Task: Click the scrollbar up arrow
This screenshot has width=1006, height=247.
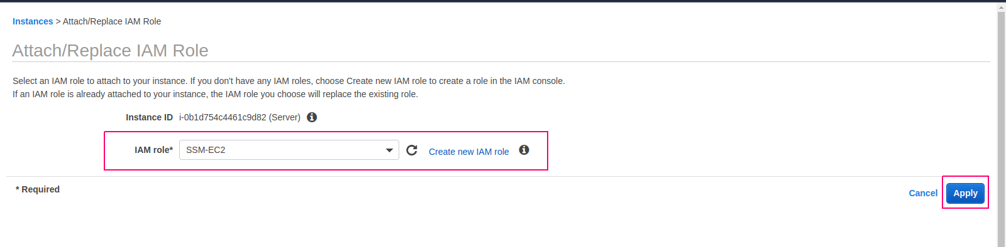Action: 1001,7
